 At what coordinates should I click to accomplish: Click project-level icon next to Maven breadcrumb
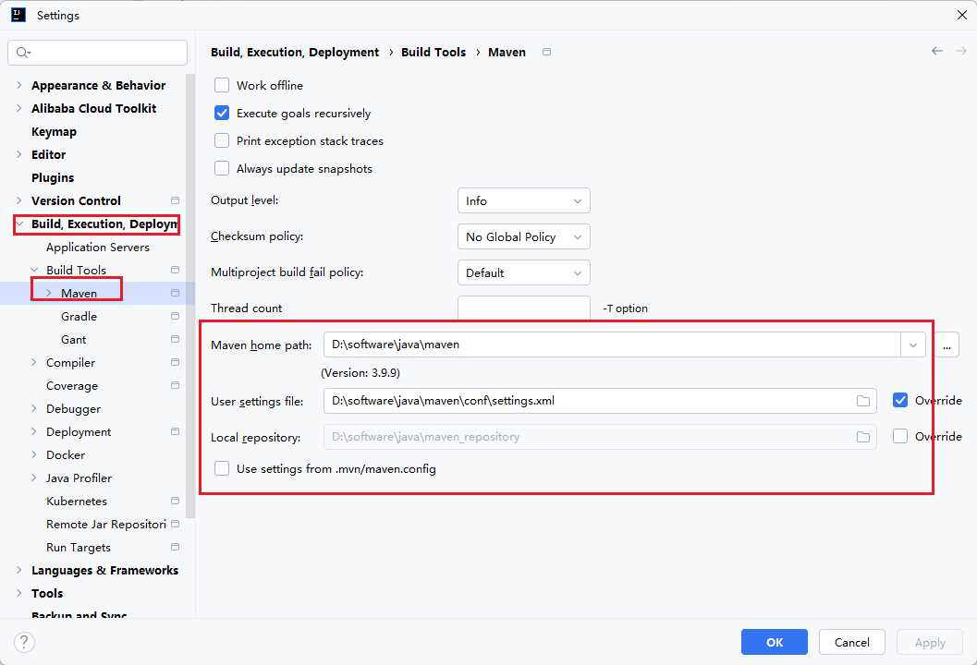(x=546, y=53)
